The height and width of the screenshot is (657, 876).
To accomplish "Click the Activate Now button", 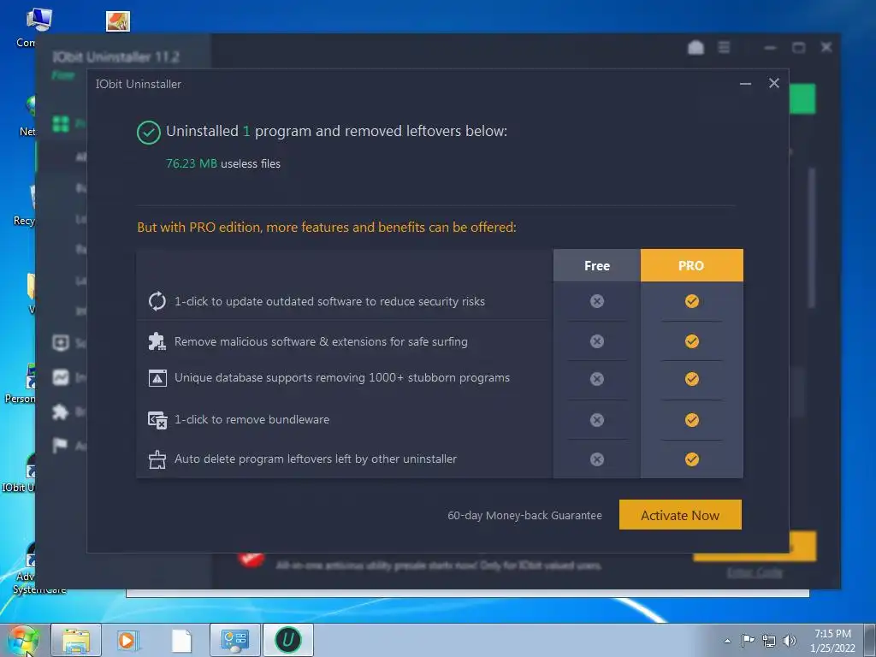I will click(680, 514).
